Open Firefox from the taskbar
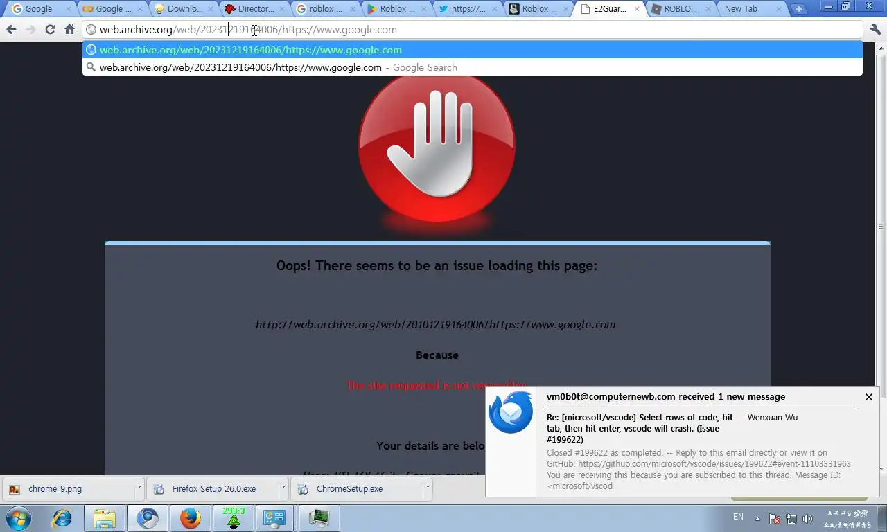The height and width of the screenshot is (532, 887). [x=191, y=518]
